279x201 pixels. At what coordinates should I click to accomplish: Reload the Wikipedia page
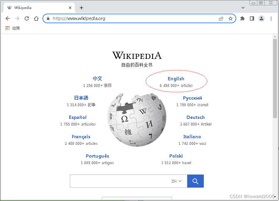[27, 18]
